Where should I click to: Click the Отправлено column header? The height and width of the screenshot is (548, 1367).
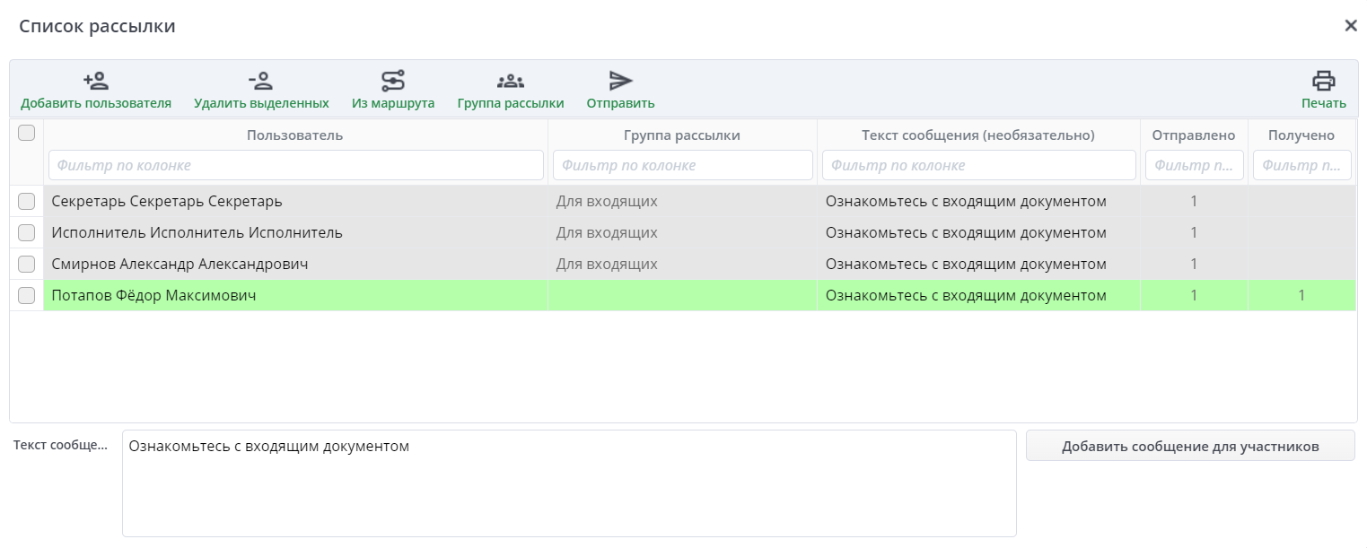tap(1193, 135)
